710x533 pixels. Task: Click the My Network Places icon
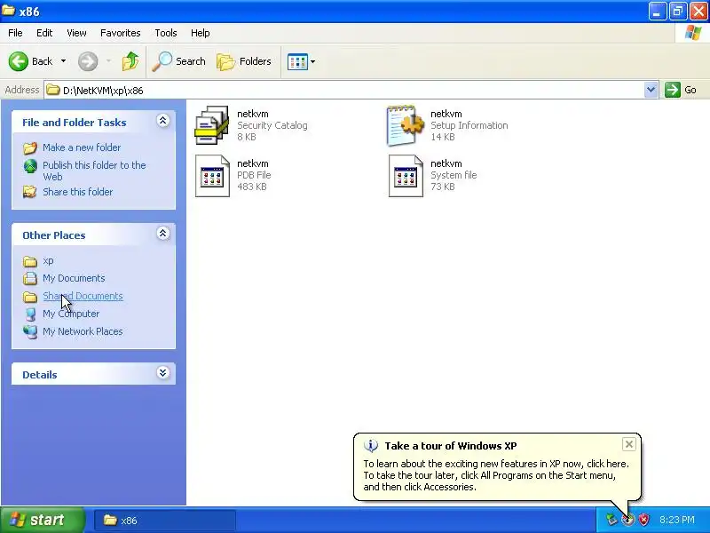tap(30, 331)
